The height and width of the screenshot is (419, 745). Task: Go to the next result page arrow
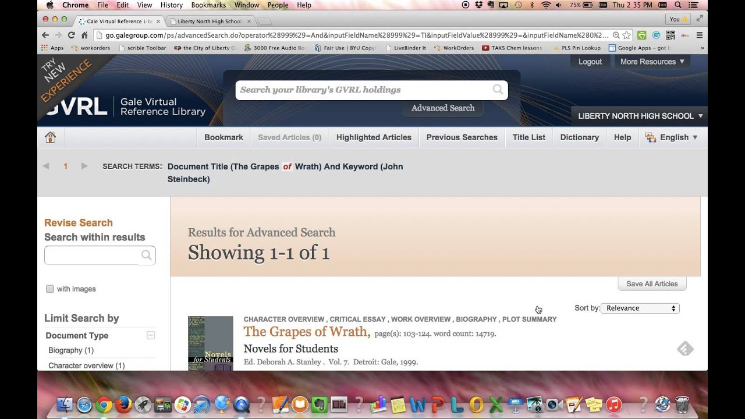tap(84, 166)
